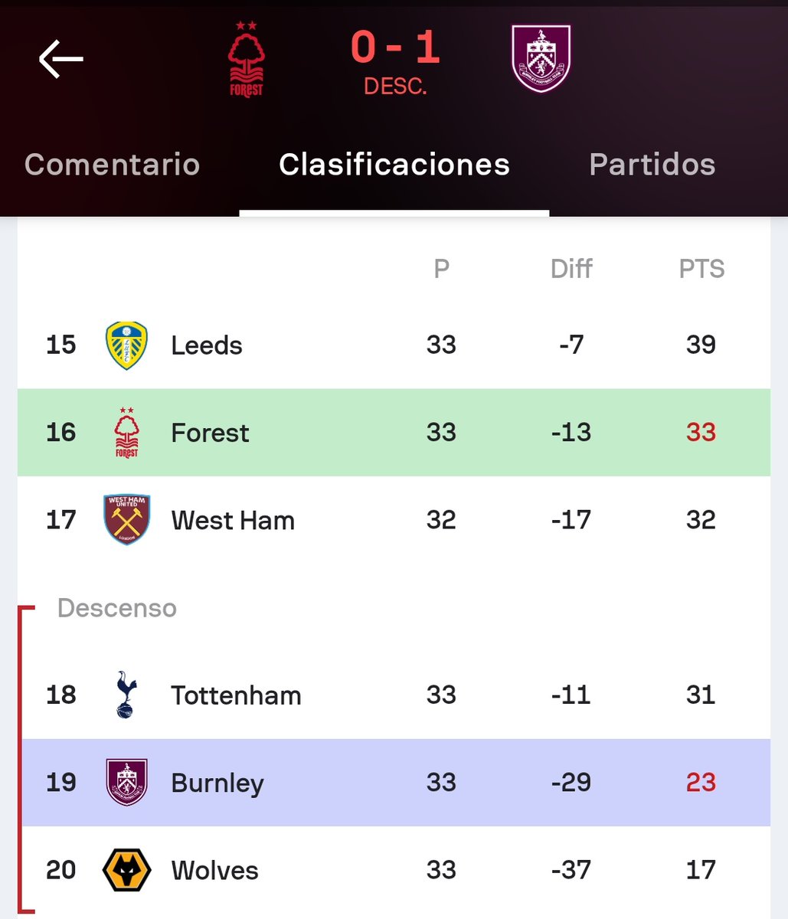Open the Wolves team name link
The width and height of the screenshot is (788, 919).
(214, 871)
